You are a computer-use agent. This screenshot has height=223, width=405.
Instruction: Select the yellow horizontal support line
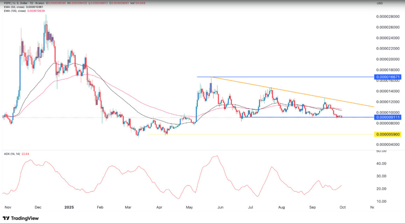coord(265,134)
